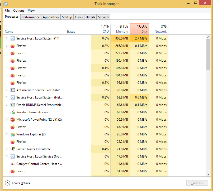Sort by the Disk column header
This screenshot has height=191, width=213.
pos(140,29)
